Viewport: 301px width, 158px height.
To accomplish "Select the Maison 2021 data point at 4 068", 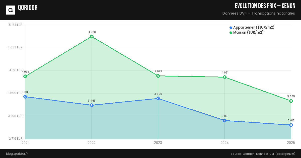I will tap(25, 76).
